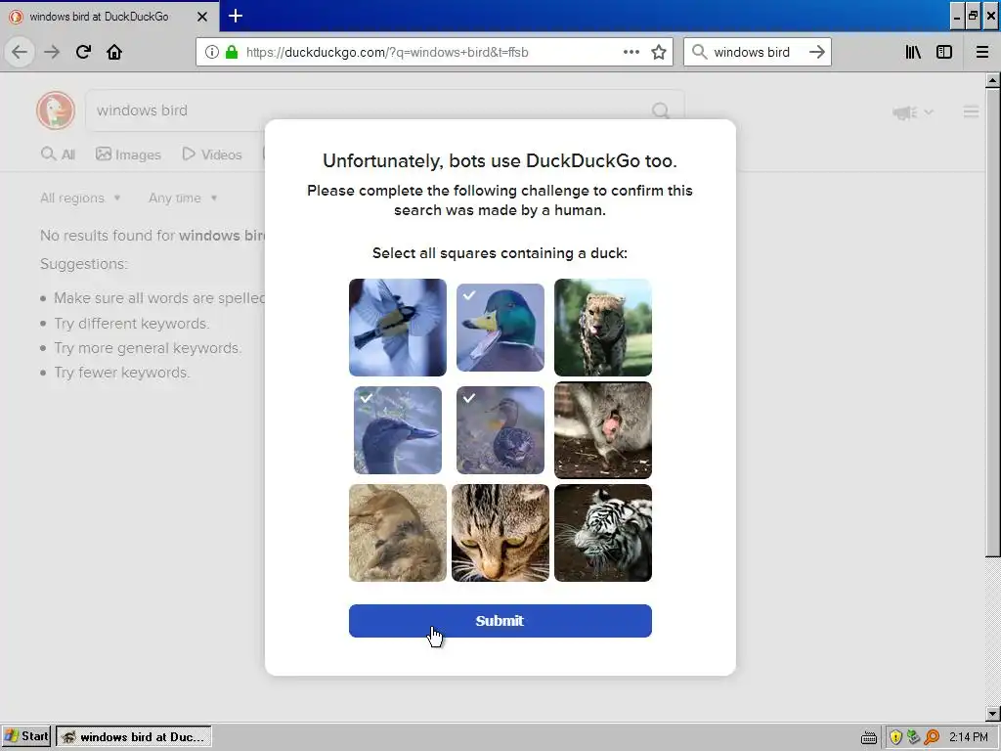Switch to the Videos results tab

212,155
